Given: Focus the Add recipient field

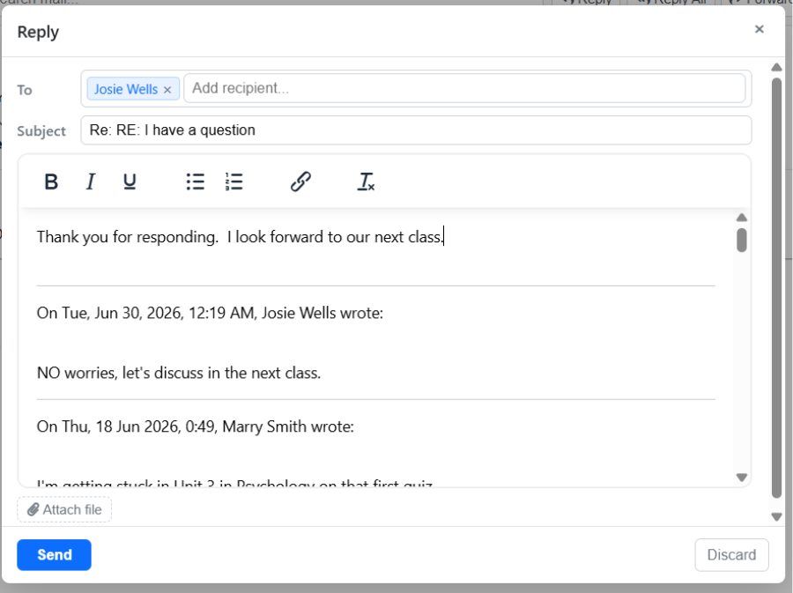Looking at the screenshot, I should click(464, 88).
